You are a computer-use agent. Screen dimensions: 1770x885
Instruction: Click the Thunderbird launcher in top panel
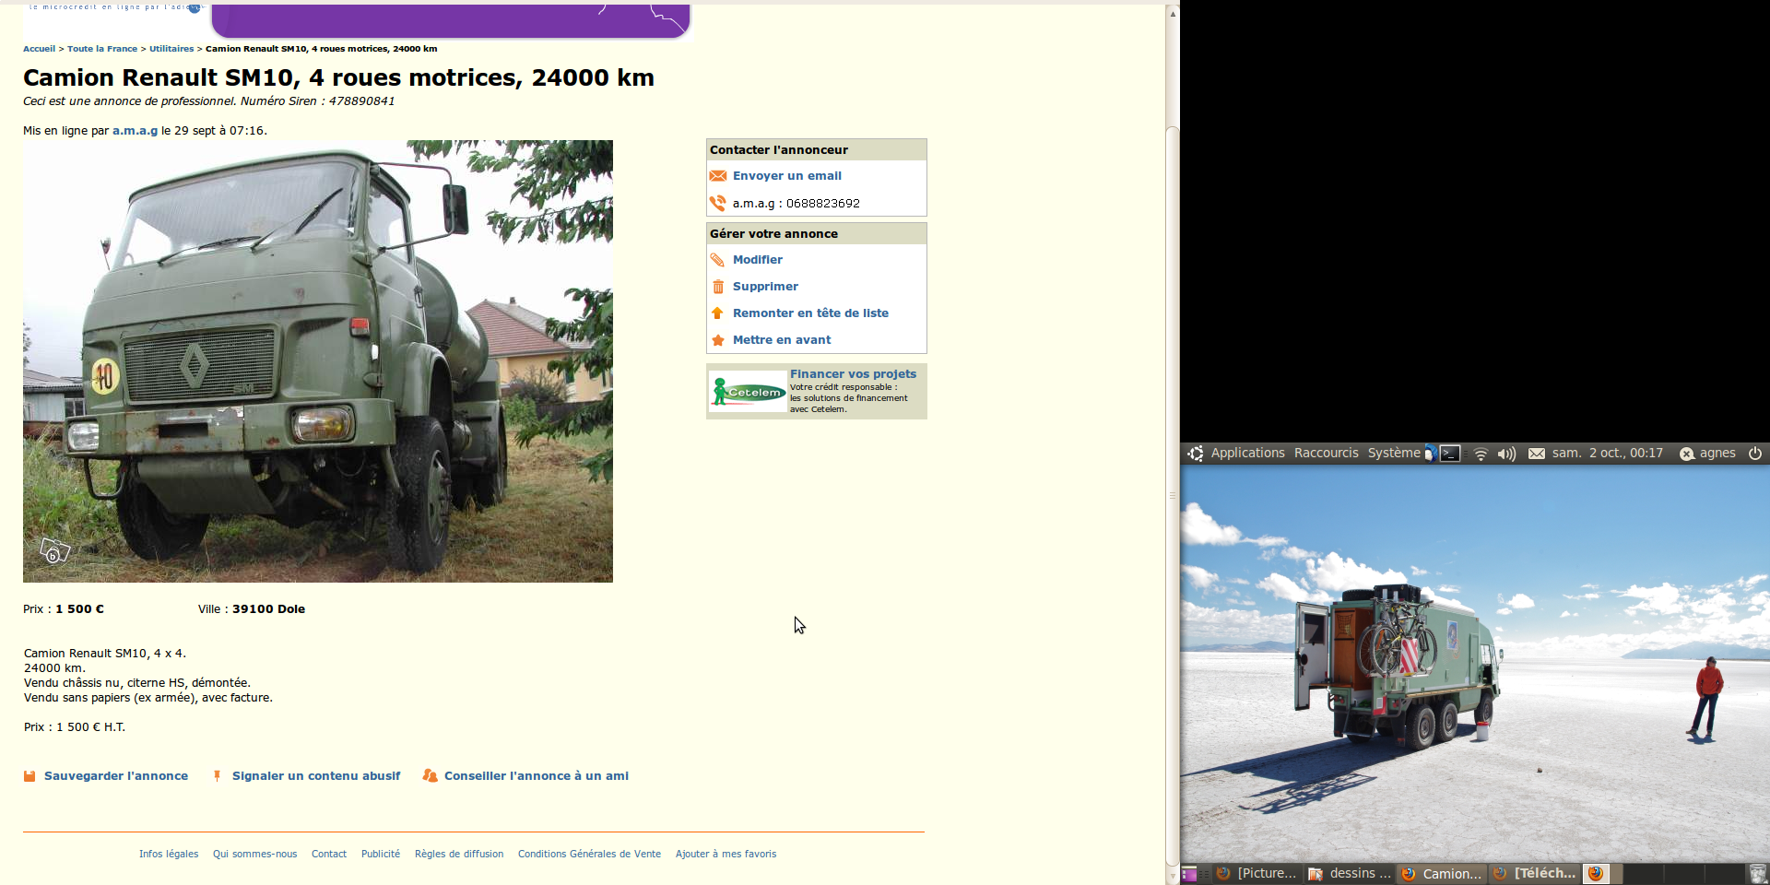[1430, 453]
